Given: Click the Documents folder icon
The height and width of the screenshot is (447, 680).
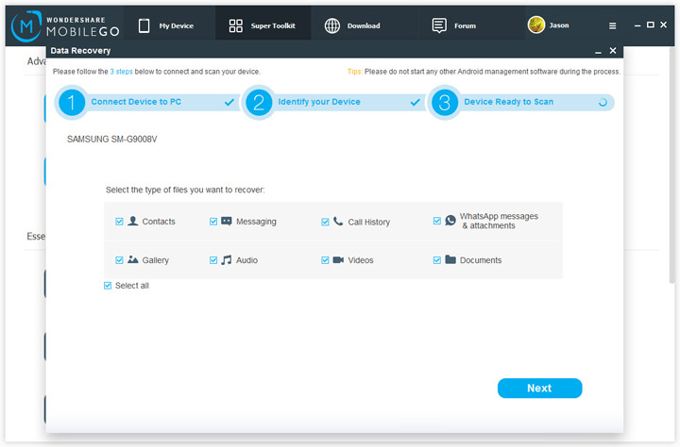Looking at the screenshot, I should point(450,259).
